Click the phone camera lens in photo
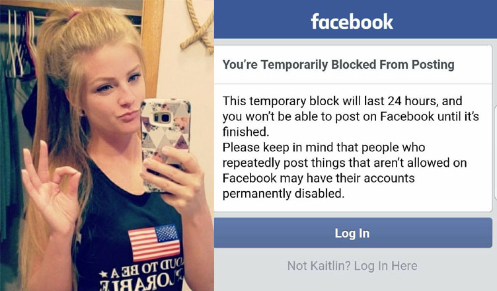497x291 pixels. [x=163, y=118]
